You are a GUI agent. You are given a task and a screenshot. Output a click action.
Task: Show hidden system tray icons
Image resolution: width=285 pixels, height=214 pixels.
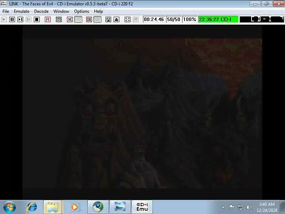[223, 207]
